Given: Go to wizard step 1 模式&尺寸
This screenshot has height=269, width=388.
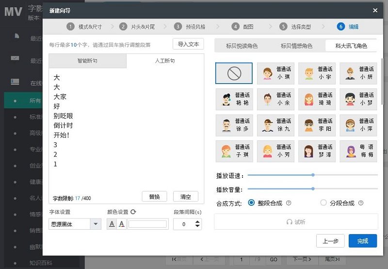Looking at the screenshot, I should (x=84, y=27).
